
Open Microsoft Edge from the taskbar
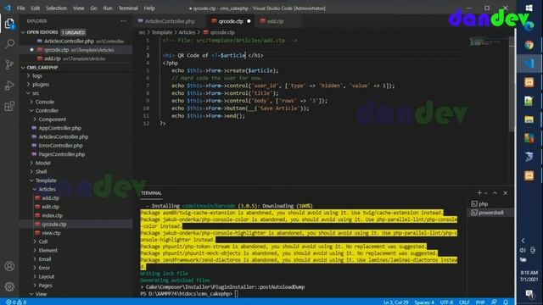pos(529,26)
